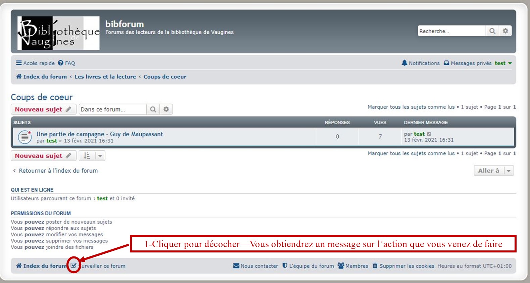This screenshot has height=283, width=530.
Task: Uncheck Surveiller ce forum checkbox
Action: (74, 266)
